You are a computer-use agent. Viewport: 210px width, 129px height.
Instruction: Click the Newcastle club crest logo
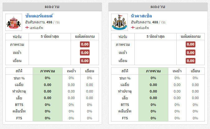click(x=119, y=22)
